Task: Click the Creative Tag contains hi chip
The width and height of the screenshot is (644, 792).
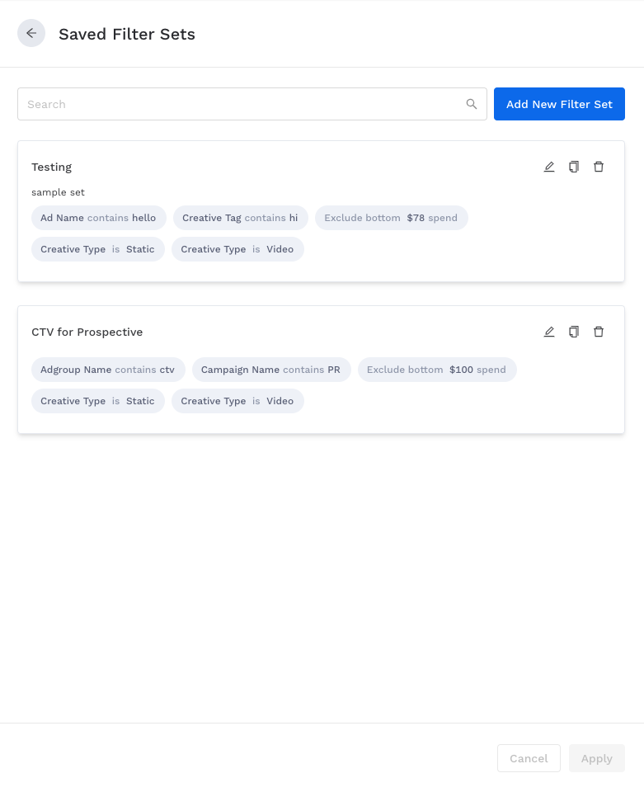Action: pyautogui.click(x=240, y=218)
